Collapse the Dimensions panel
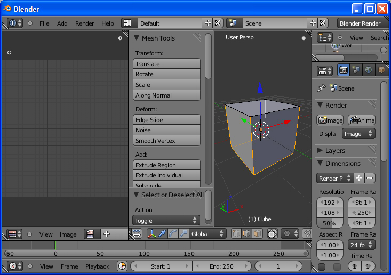This screenshot has width=391, height=275. 343,163
